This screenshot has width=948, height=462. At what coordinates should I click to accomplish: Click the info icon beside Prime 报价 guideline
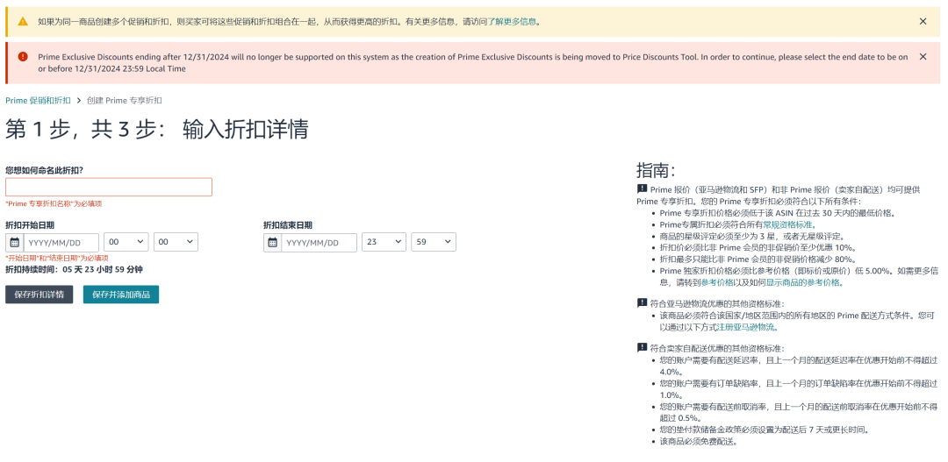point(642,189)
